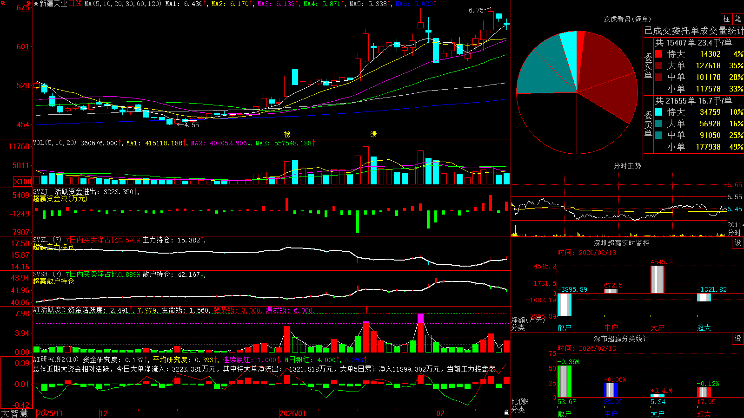
Task: Click the 超赢散户持仓 label
Action: coord(53,281)
